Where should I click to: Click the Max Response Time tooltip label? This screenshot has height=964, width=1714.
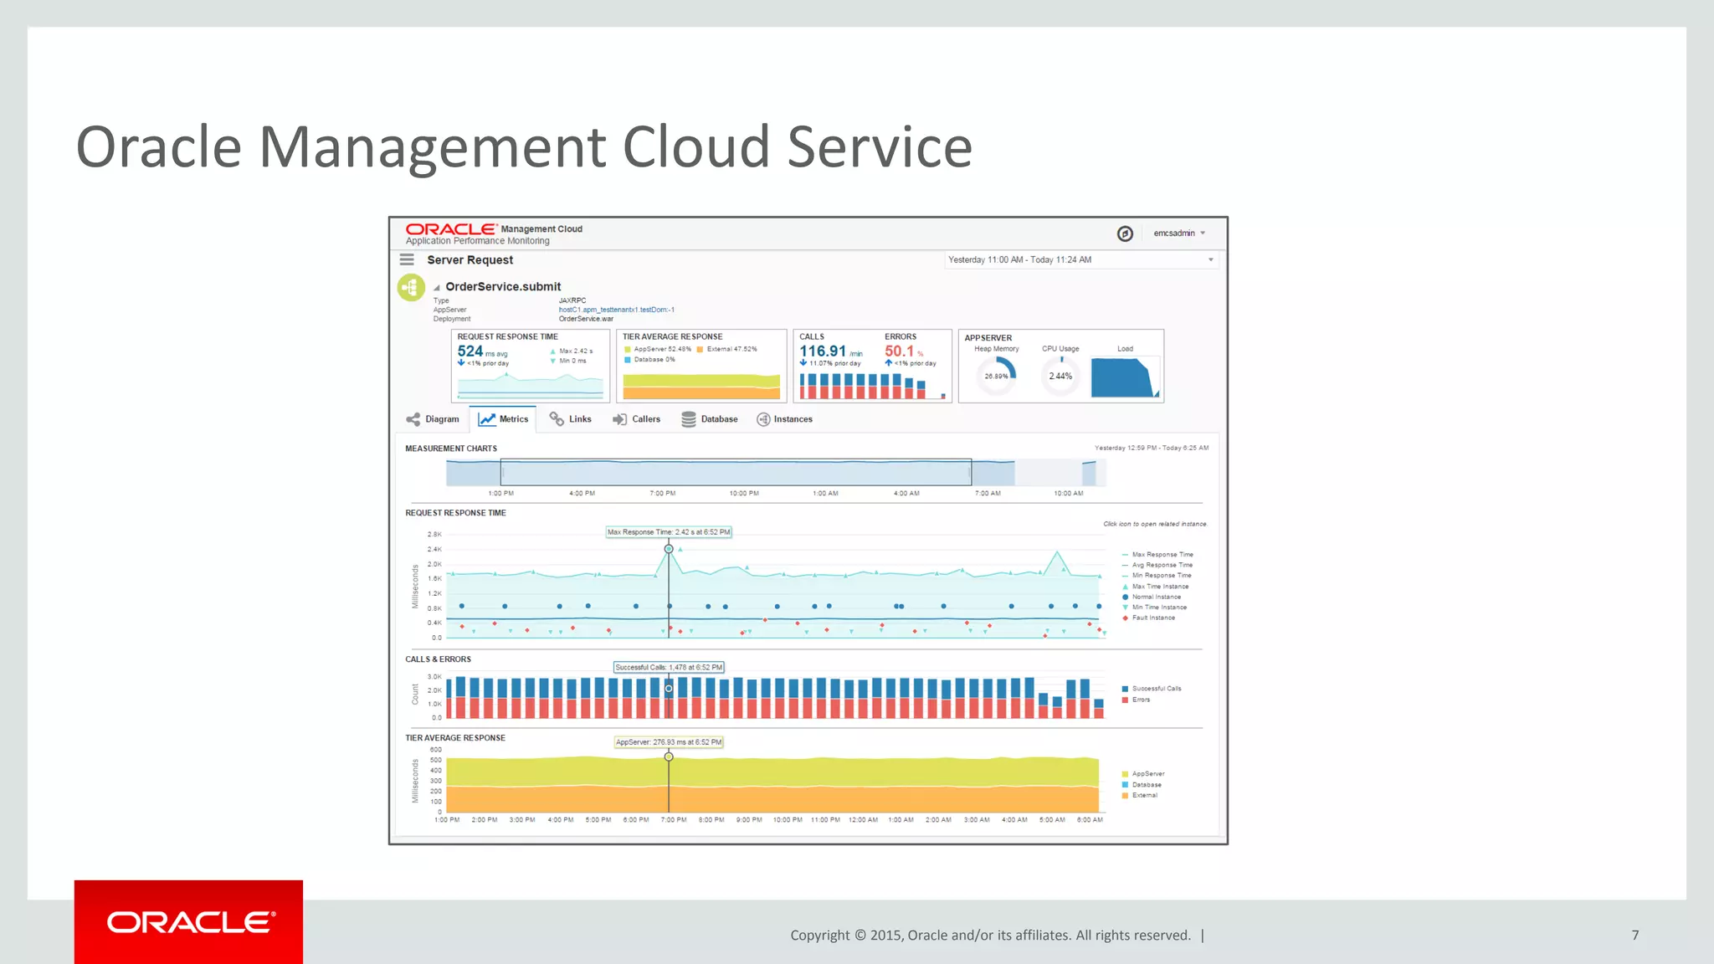tap(669, 532)
